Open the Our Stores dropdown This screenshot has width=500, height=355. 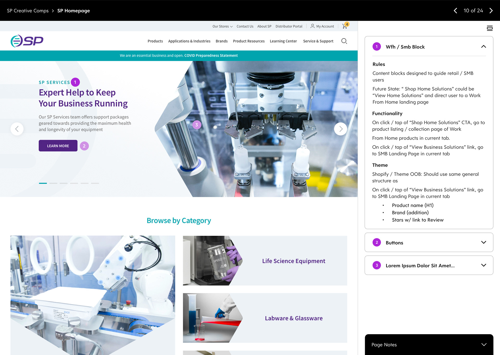[x=222, y=26]
